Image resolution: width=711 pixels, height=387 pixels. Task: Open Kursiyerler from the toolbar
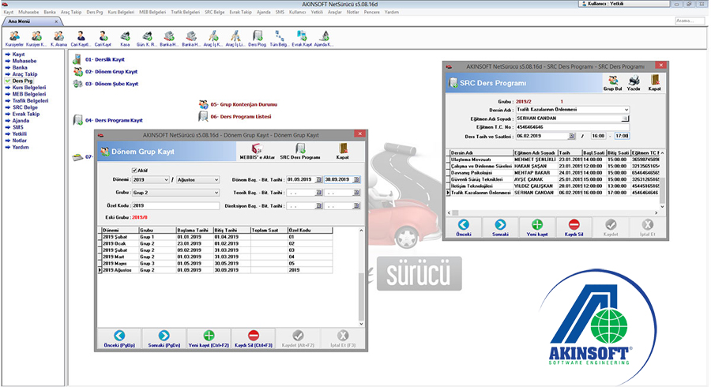[15, 36]
